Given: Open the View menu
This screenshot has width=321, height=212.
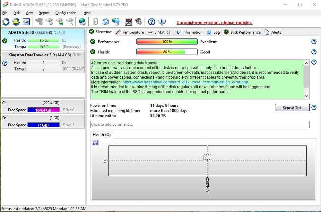Looking at the screenshot, I should pos(29,13).
